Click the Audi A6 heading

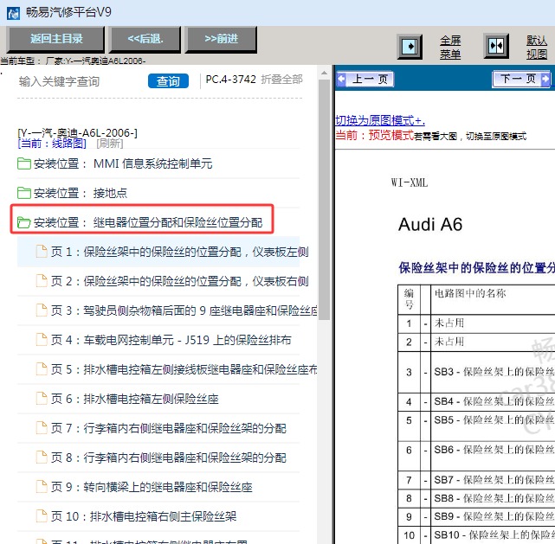[x=430, y=225]
